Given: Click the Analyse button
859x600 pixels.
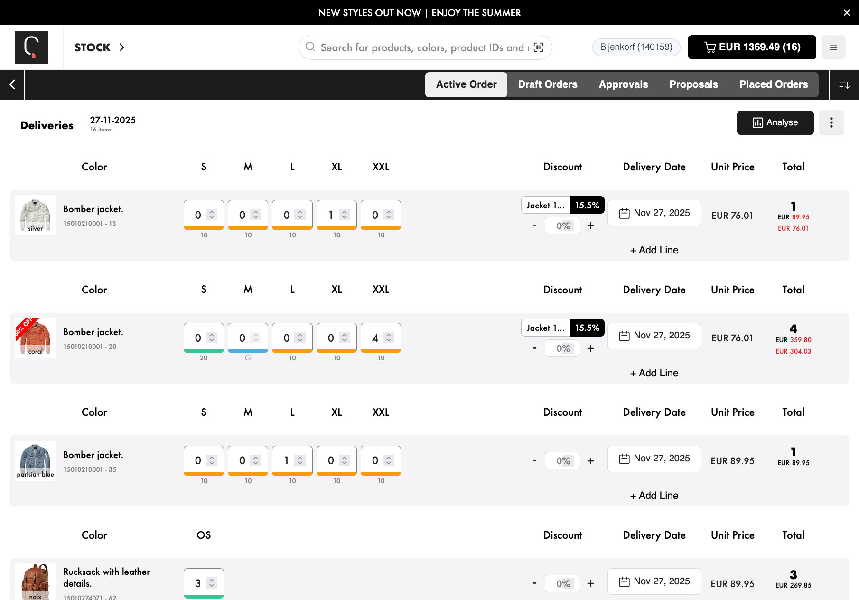Looking at the screenshot, I should (x=775, y=122).
